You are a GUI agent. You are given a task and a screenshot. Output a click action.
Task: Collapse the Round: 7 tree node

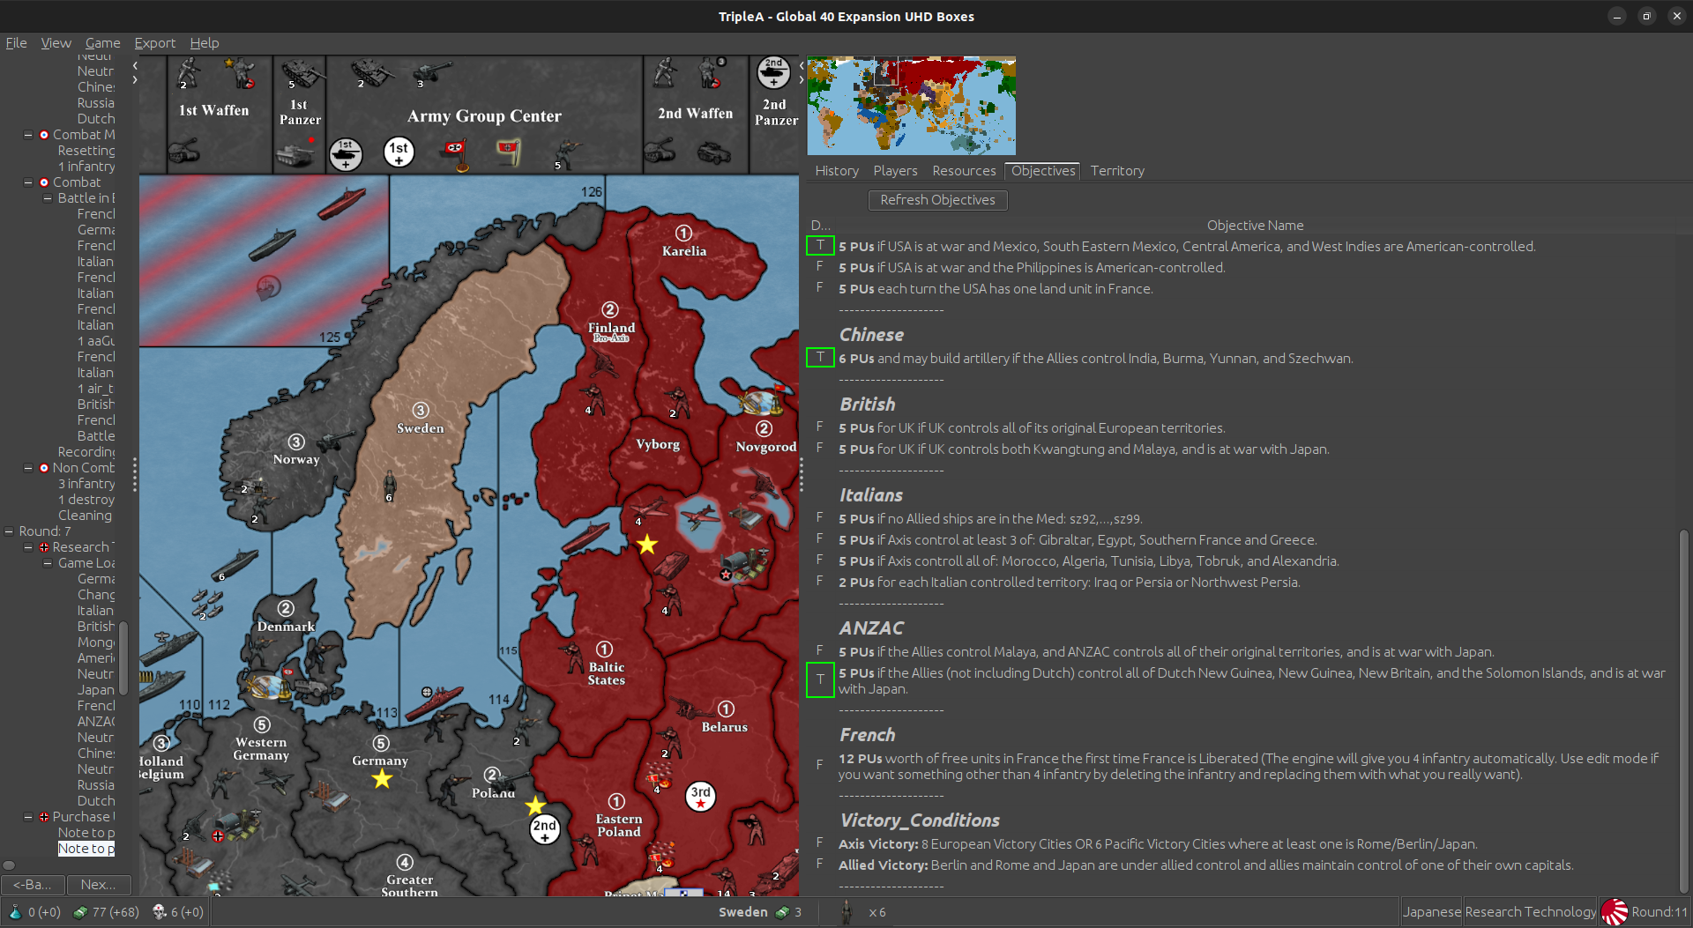[x=9, y=531]
